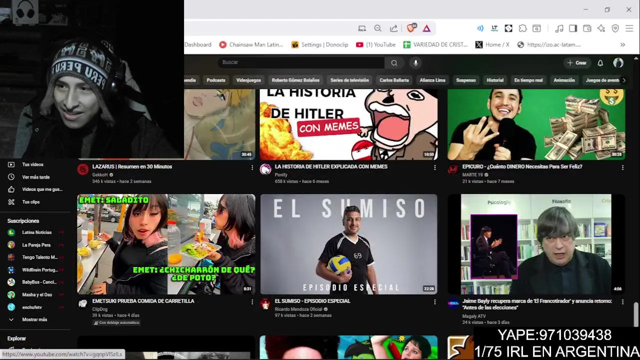This screenshot has height=360, width=640.
Task: Click the page vertical scrollbar thumb
Action: [636, 314]
